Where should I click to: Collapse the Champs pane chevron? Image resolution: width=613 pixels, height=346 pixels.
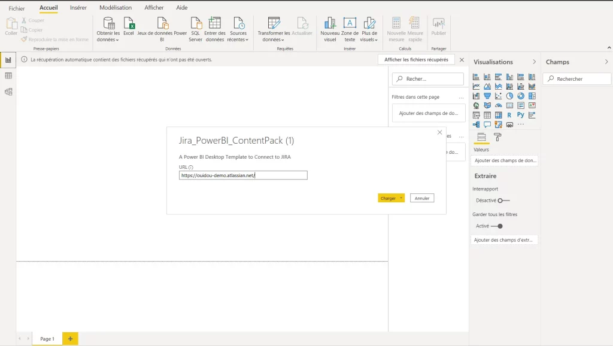[606, 62]
